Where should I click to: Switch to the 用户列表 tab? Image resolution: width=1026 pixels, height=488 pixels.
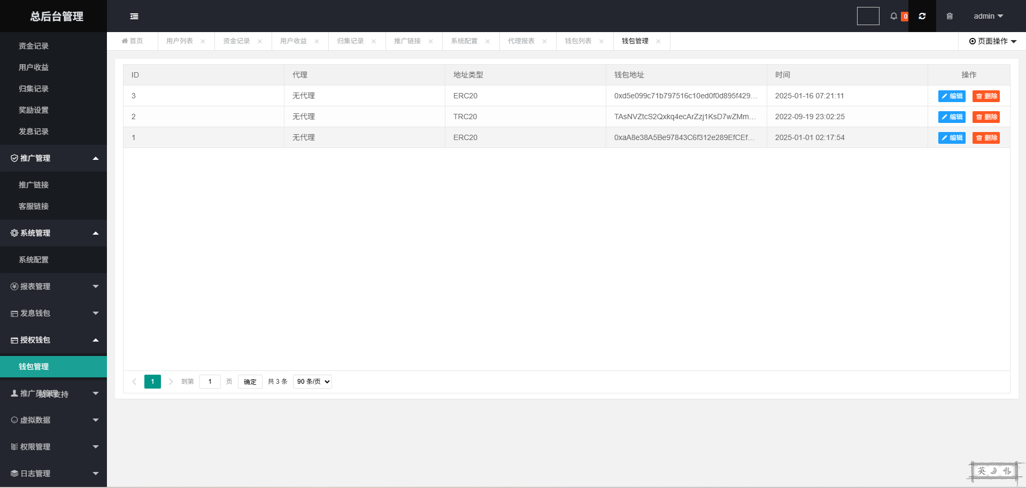coord(180,41)
